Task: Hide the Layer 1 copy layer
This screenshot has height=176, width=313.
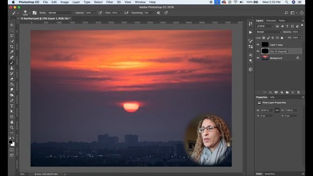Action: (x=258, y=44)
